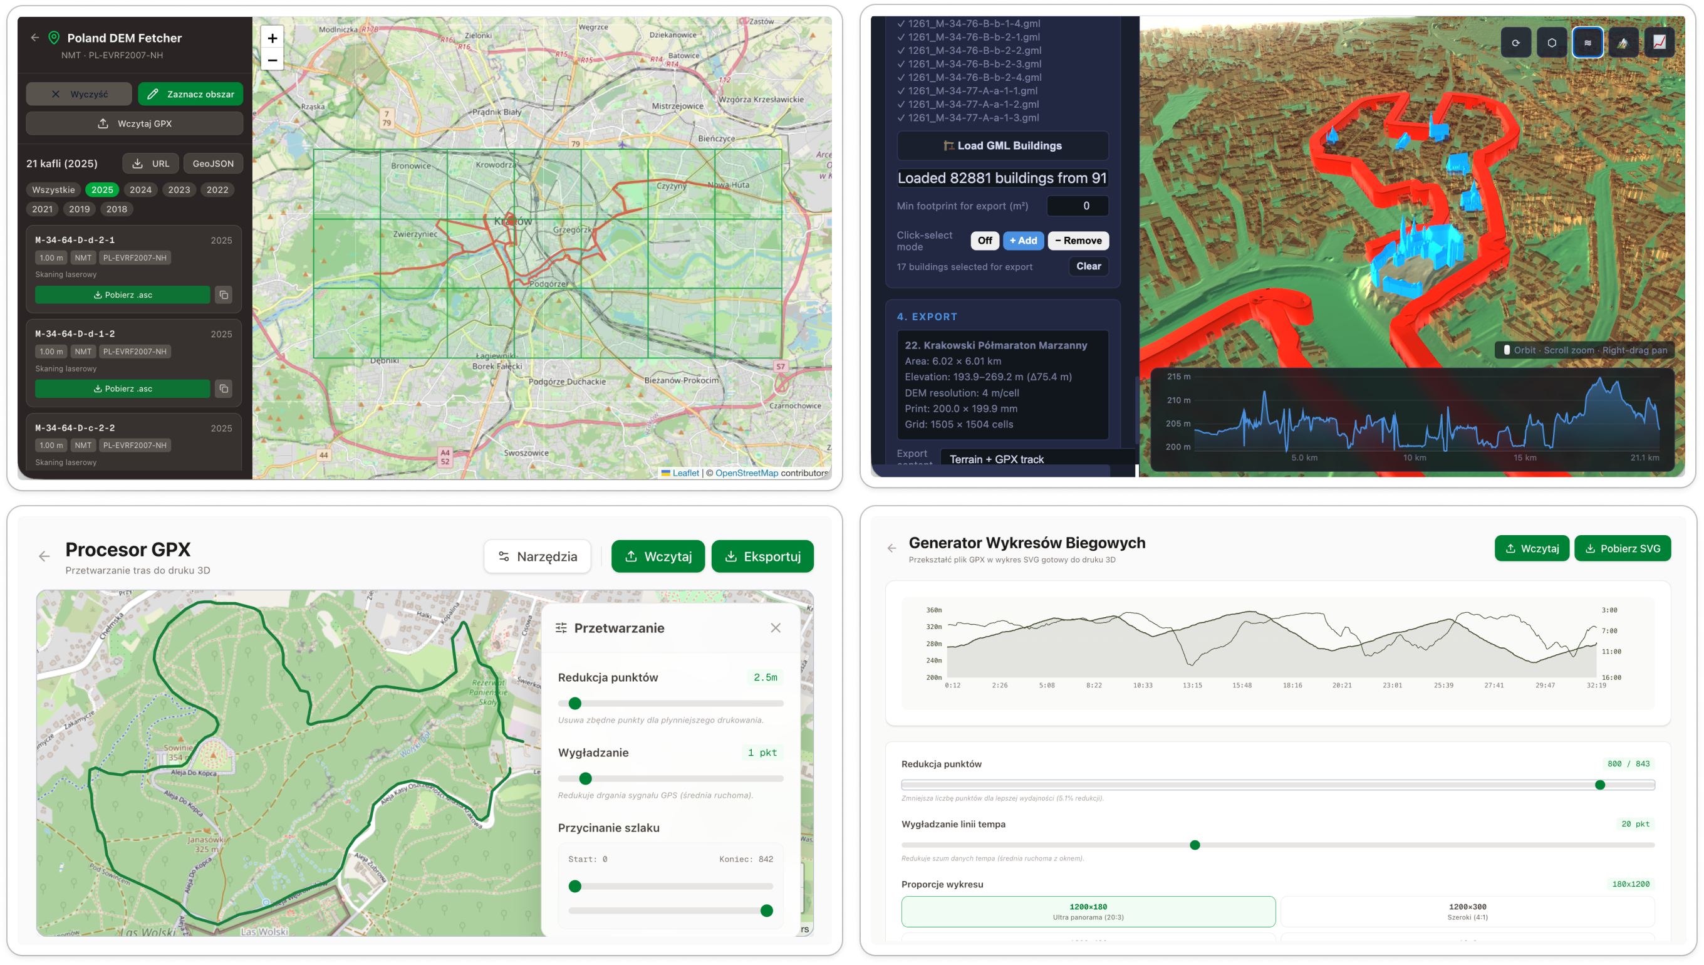Filter tiles by year 2024
Viewport: 1704px width, 965px height.
tap(140, 189)
